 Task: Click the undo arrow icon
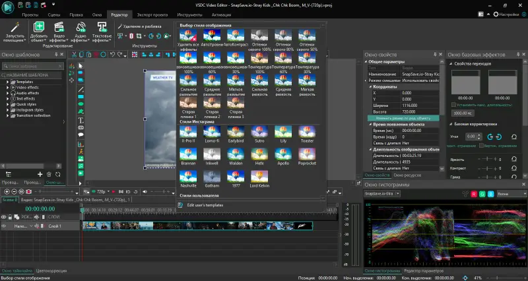tap(112, 55)
